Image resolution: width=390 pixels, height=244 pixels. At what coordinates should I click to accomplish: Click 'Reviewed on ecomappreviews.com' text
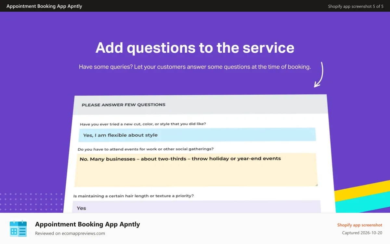pyautogui.click(x=70, y=233)
